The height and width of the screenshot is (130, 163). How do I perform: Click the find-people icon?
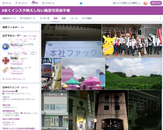tap(3, 79)
